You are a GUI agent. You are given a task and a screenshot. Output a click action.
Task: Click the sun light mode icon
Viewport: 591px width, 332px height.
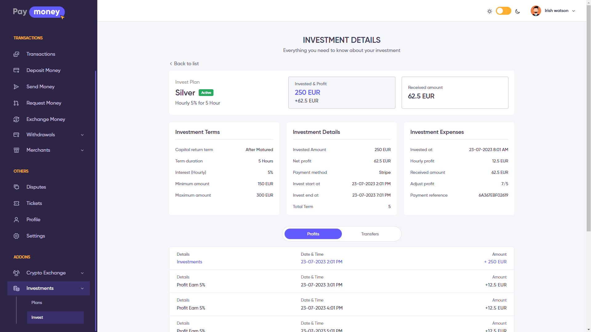pos(489,11)
